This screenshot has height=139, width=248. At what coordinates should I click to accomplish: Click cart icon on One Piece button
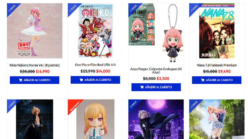(x=81, y=80)
